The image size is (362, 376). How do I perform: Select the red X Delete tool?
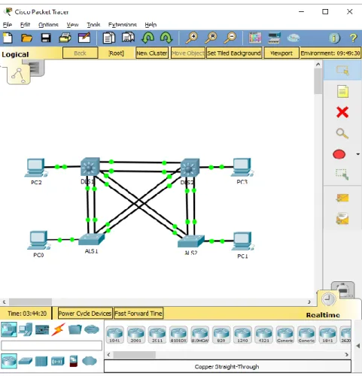click(x=342, y=112)
